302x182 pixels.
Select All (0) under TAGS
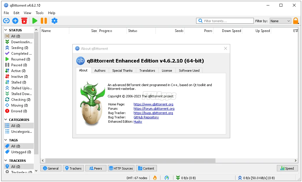[x=19, y=146]
